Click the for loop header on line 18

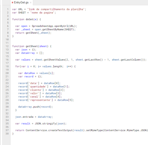click(45, 66)
